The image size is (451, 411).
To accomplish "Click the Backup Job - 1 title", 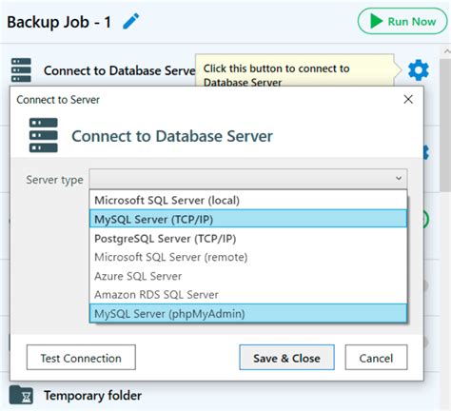I will pyautogui.click(x=59, y=22).
